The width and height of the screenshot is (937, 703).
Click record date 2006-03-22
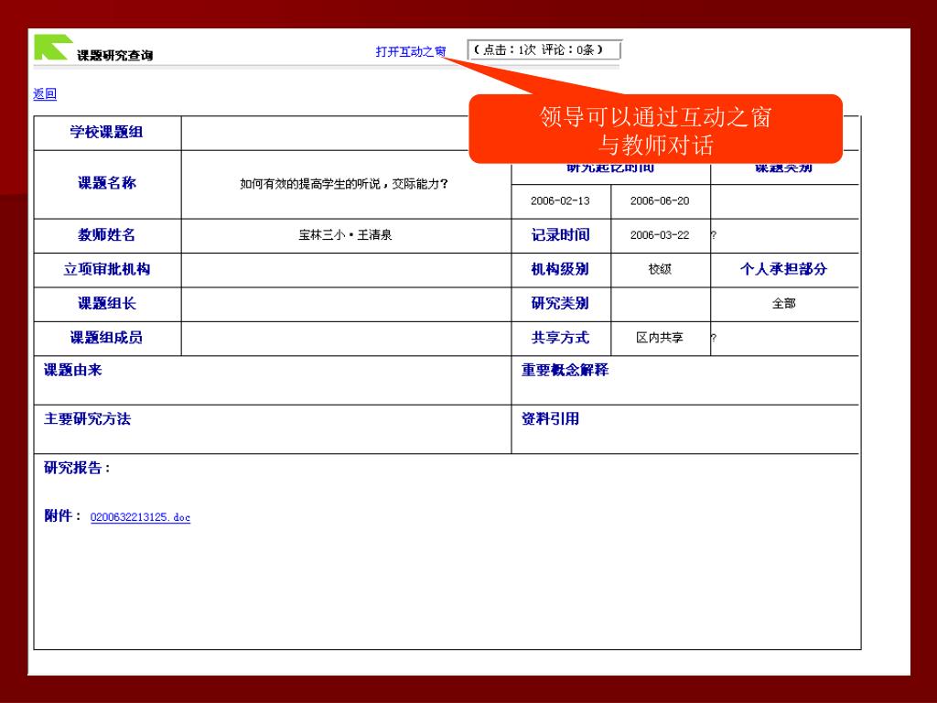(660, 235)
